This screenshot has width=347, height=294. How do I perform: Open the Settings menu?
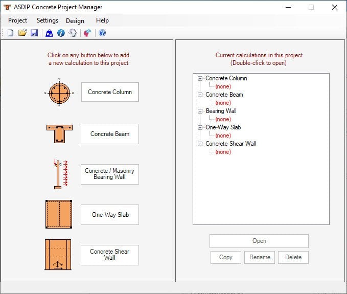tap(48, 20)
